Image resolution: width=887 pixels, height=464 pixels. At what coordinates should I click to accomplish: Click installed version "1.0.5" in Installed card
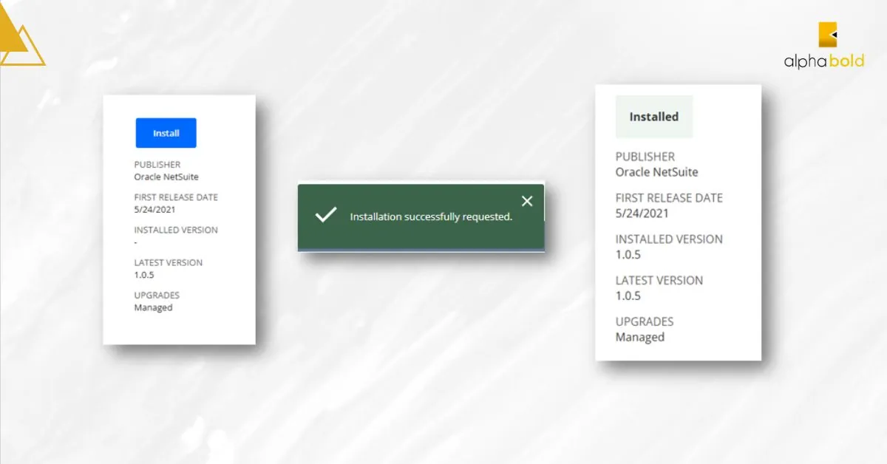coord(628,255)
